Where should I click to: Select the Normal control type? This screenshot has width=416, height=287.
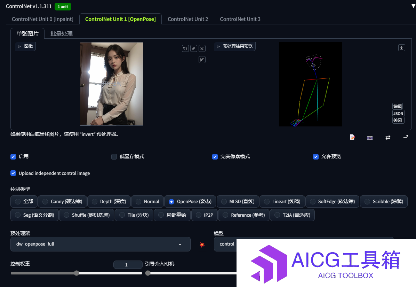(x=147, y=201)
